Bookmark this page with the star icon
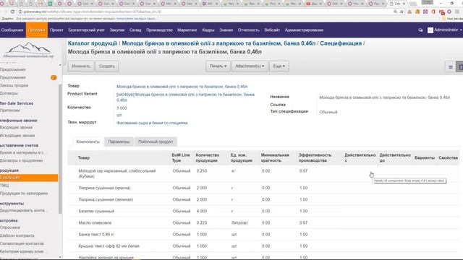Viewport: 463px width, 260px height. pos(402,12)
